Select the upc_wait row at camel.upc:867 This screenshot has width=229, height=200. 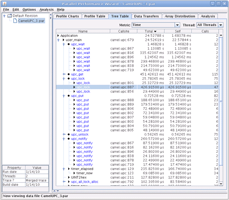[137, 49]
